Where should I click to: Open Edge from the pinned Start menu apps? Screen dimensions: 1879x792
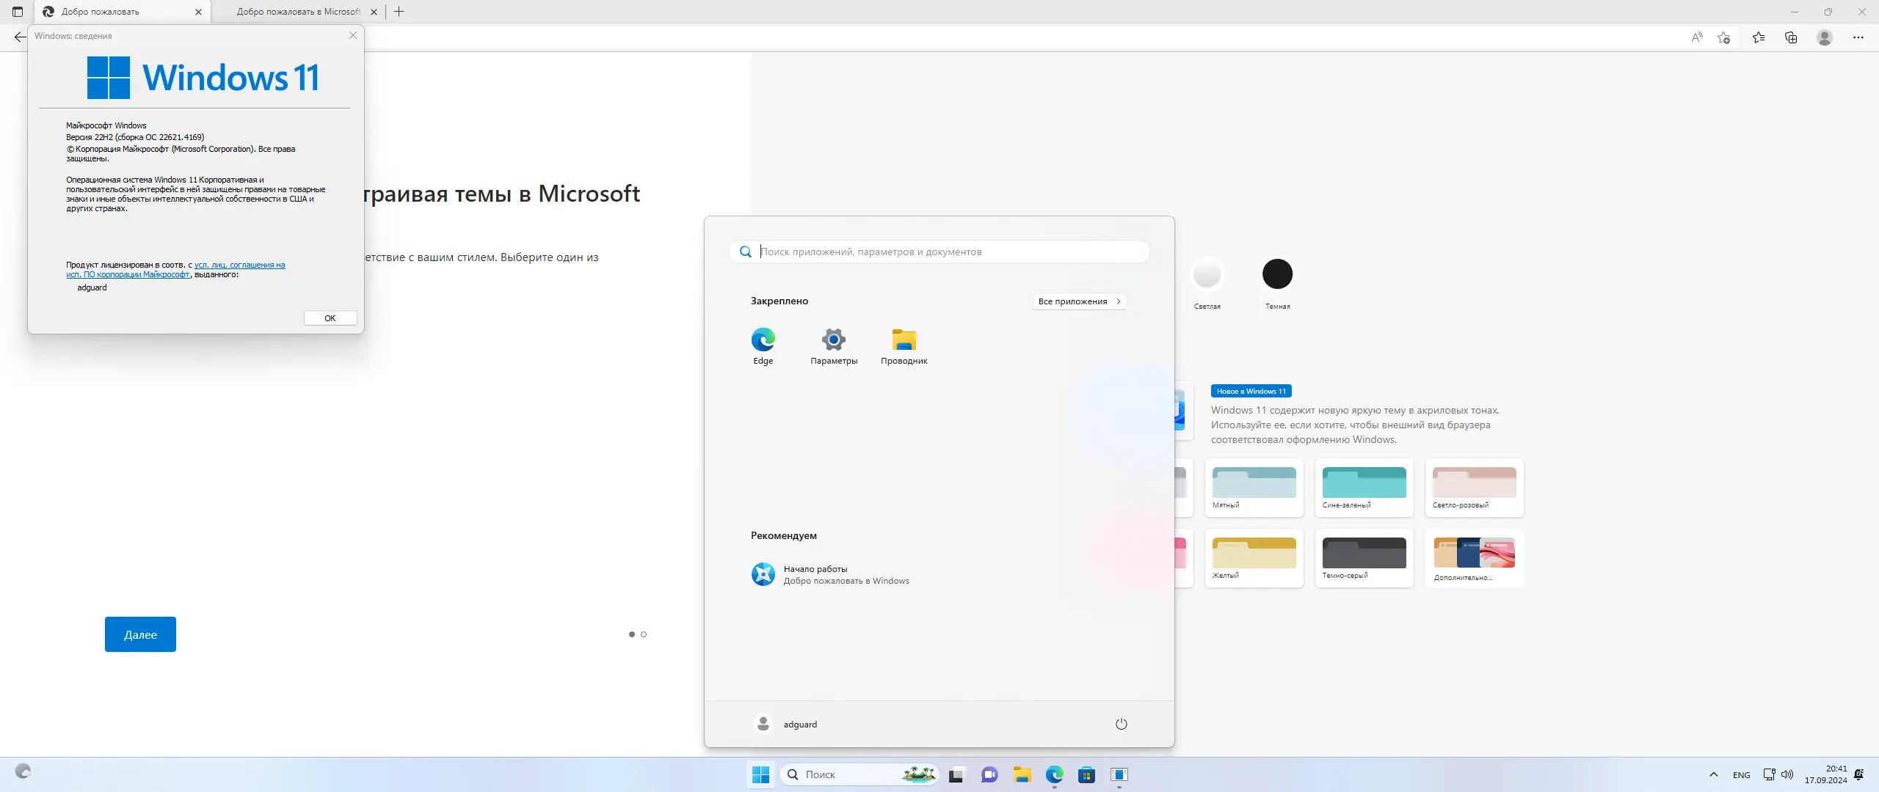tap(763, 345)
